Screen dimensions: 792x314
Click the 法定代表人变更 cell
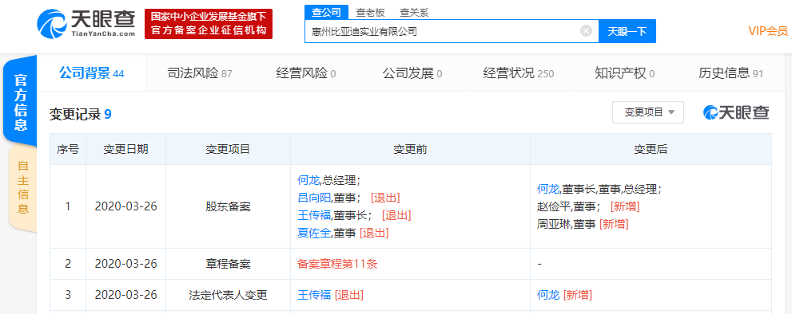tap(228, 295)
